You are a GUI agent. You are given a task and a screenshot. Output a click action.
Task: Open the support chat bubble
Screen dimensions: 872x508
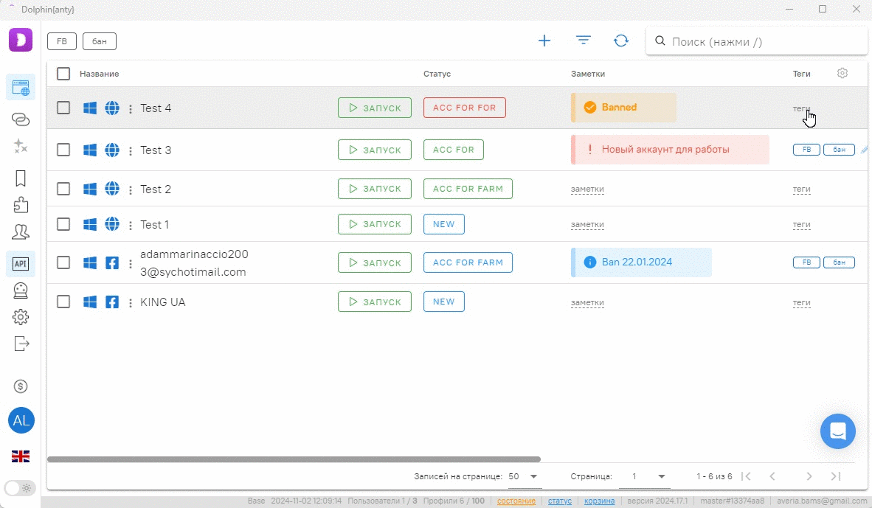click(x=837, y=431)
